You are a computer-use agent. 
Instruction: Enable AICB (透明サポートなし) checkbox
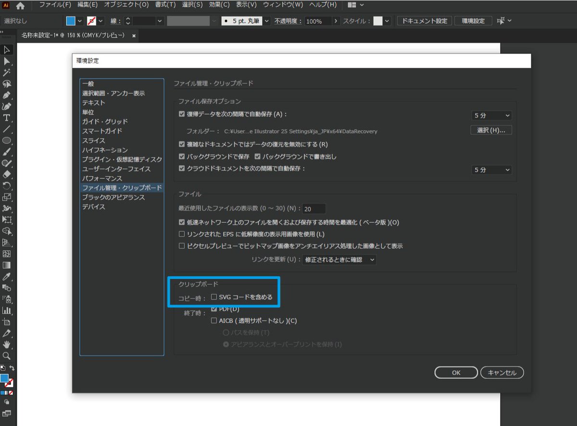click(x=214, y=320)
